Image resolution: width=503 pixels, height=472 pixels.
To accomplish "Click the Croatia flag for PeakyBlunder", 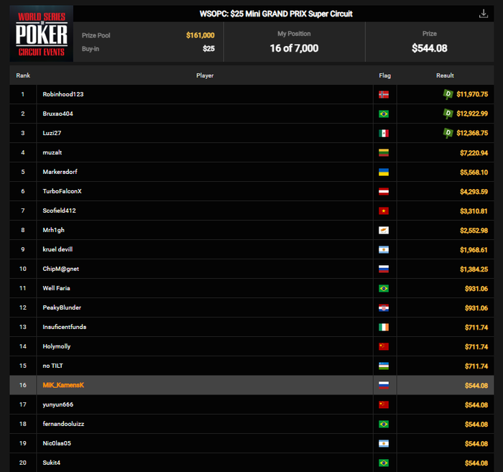I will (384, 307).
